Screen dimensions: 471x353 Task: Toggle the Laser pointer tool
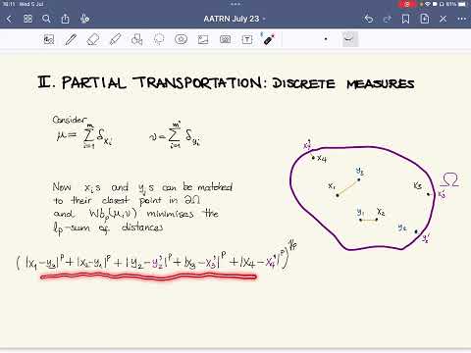tap(269, 39)
